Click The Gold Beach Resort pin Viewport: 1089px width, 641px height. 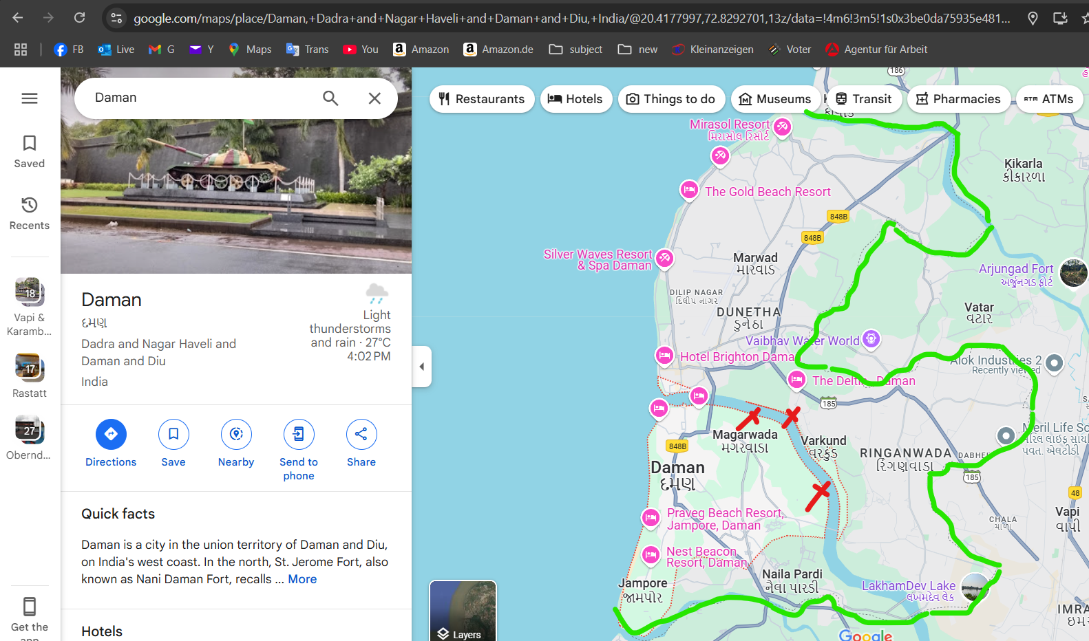[x=689, y=190]
